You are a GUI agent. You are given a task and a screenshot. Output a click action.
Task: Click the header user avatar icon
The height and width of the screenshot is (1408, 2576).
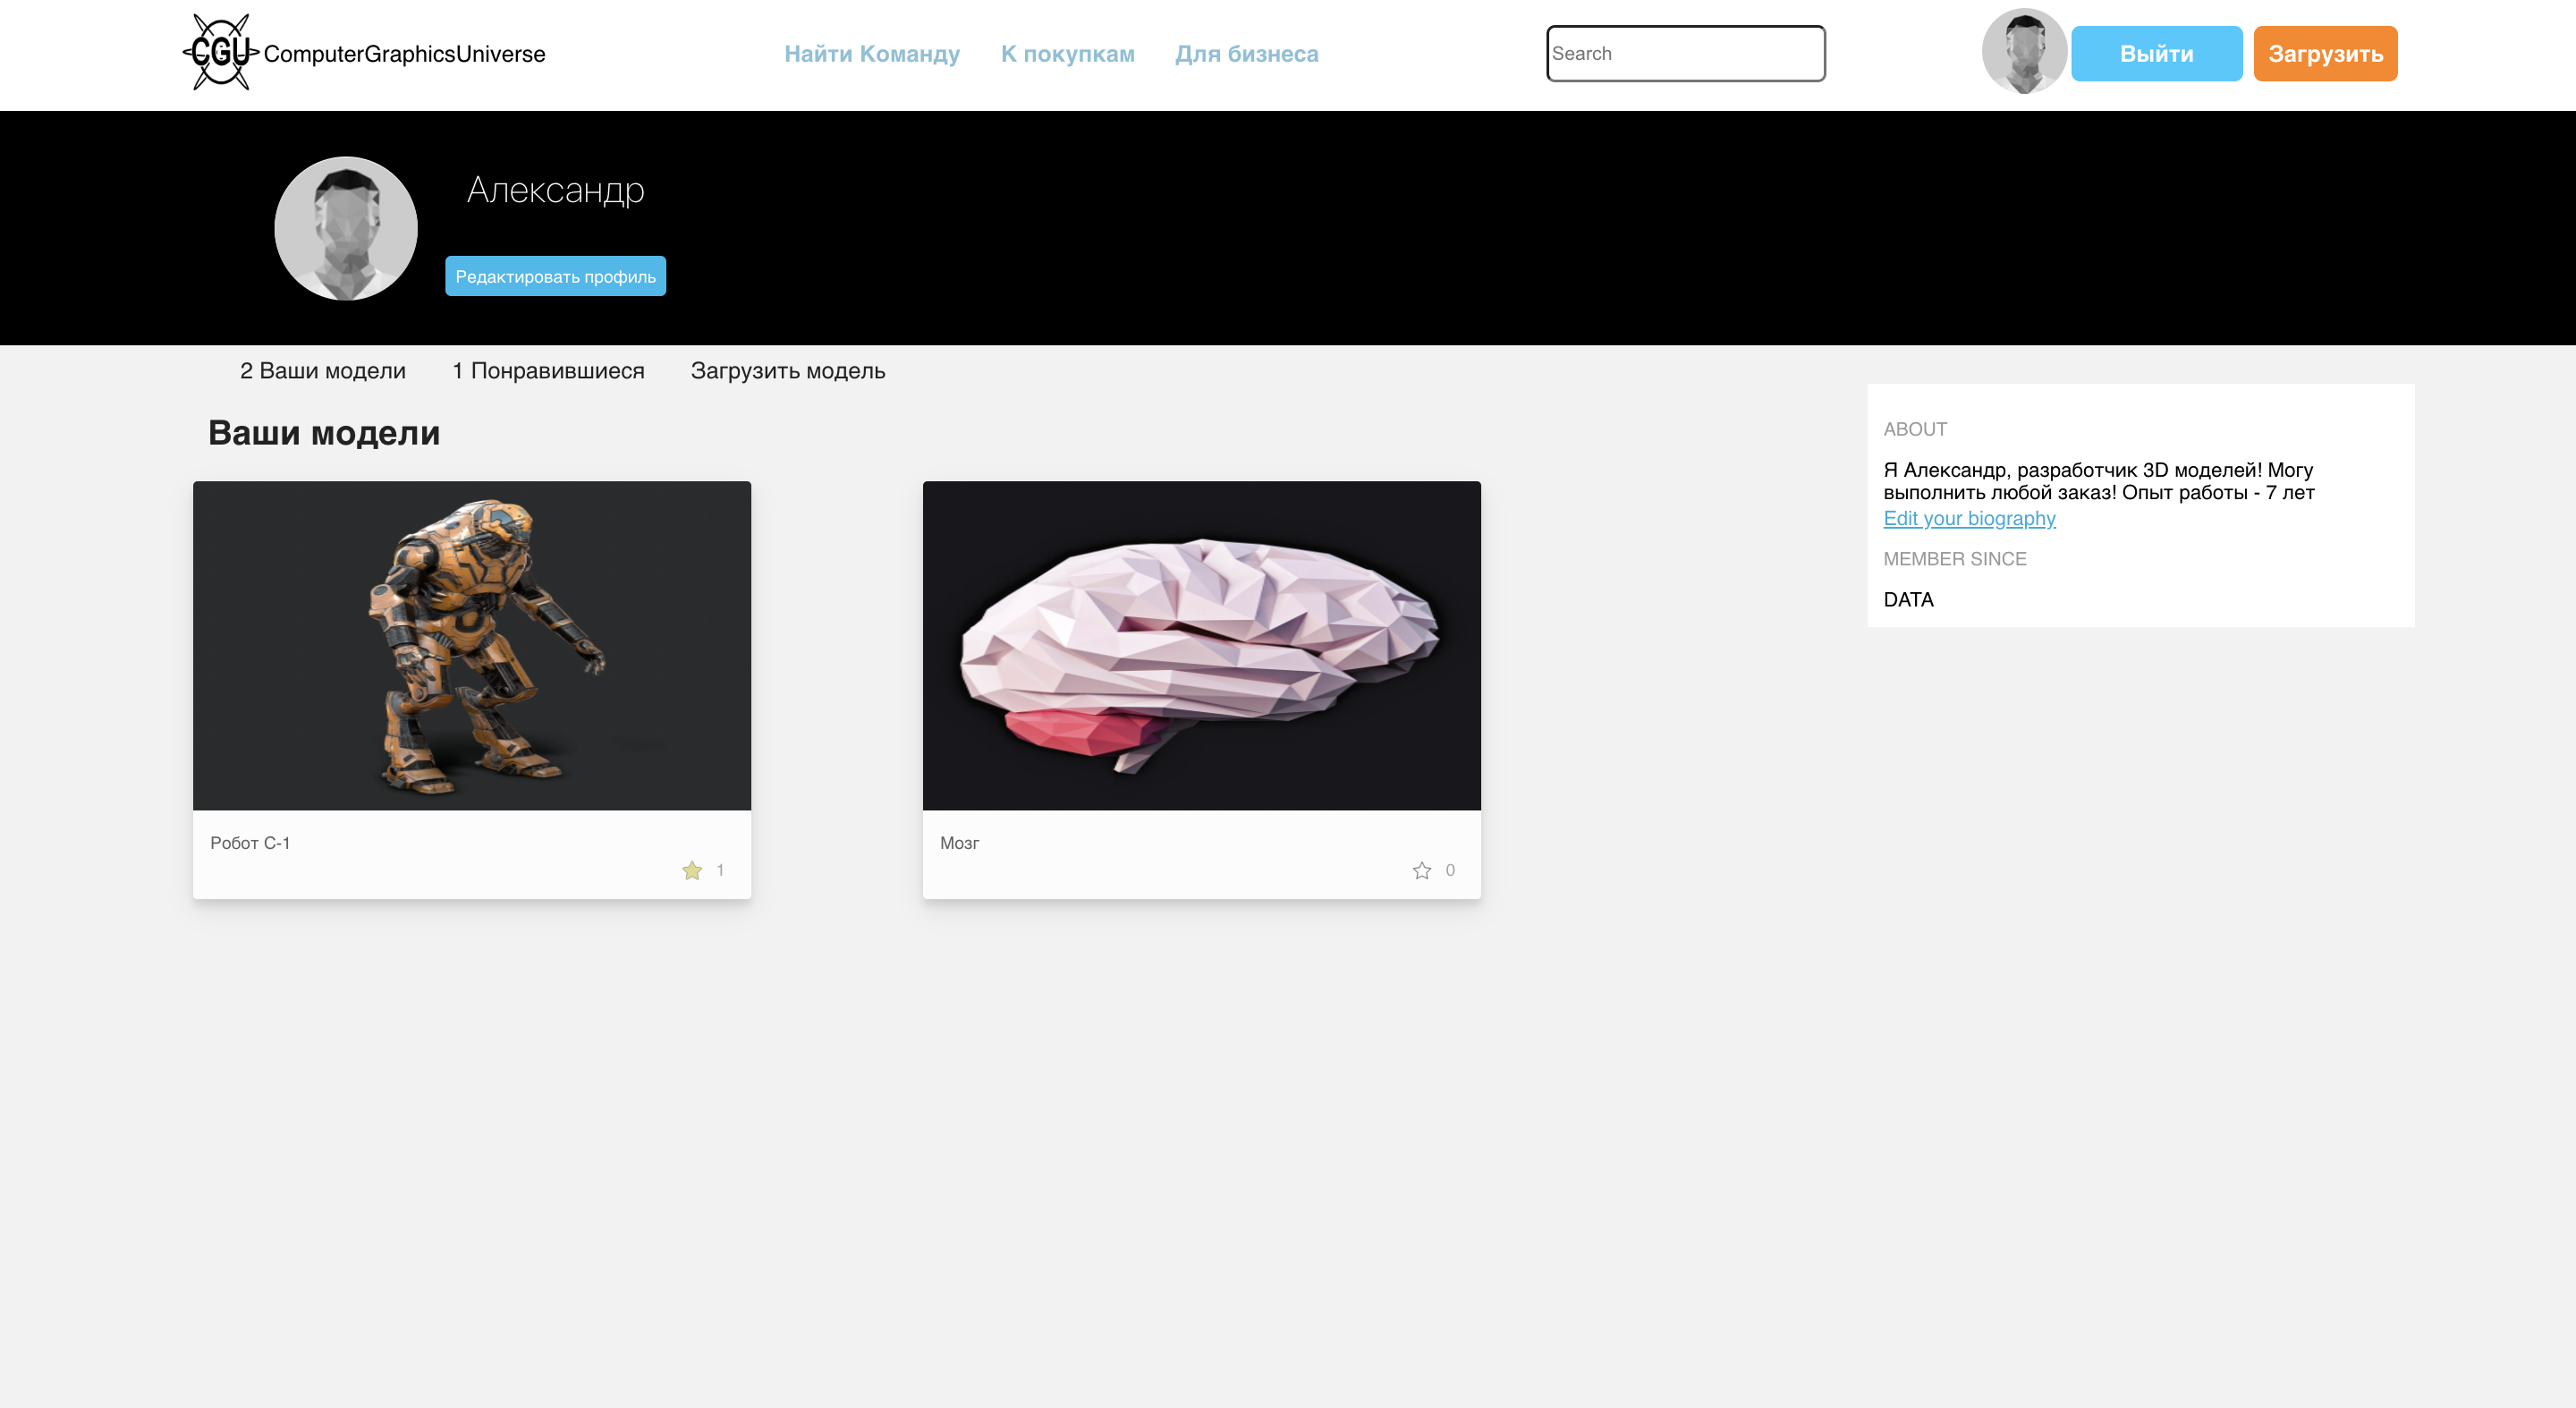(x=2023, y=52)
